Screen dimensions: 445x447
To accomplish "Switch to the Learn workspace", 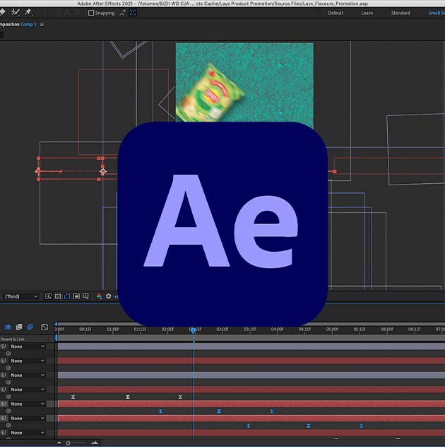I will point(367,13).
